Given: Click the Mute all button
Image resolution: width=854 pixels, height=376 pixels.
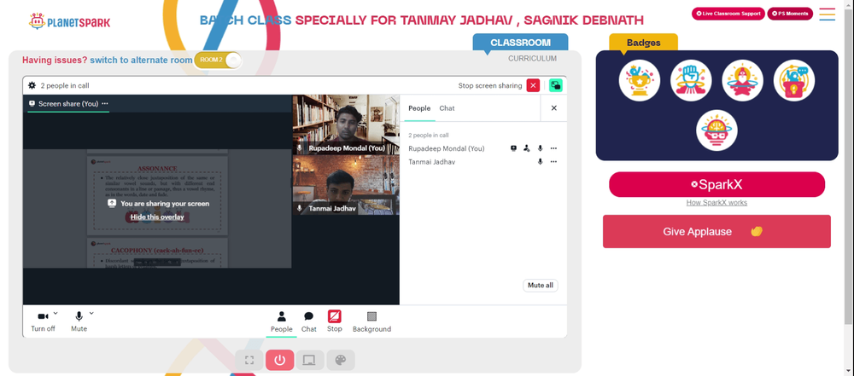Looking at the screenshot, I should [541, 285].
